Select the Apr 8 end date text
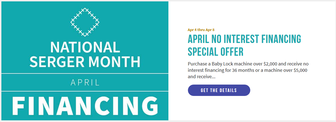This screenshot has width=336, height=122. (x=210, y=30)
